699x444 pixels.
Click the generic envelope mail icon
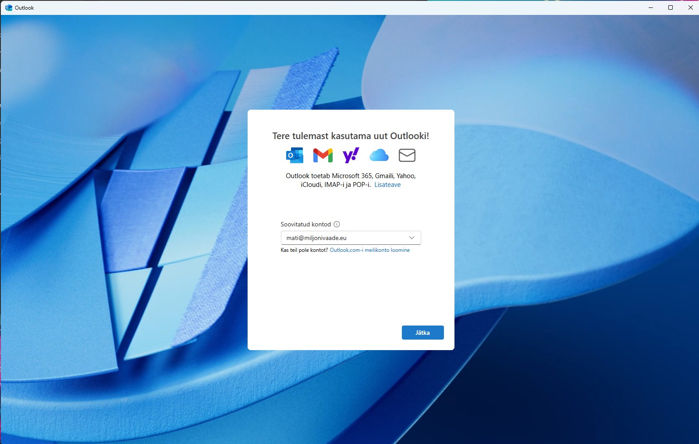point(407,155)
